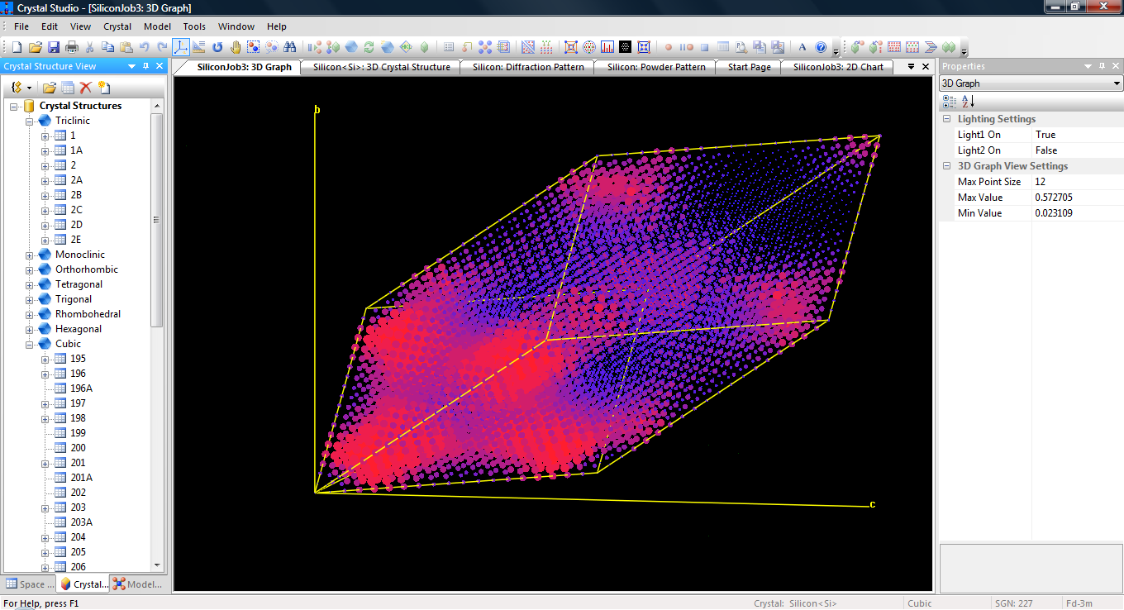
Task: Click the bar chart icon in toolbar
Action: click(607, 47)
